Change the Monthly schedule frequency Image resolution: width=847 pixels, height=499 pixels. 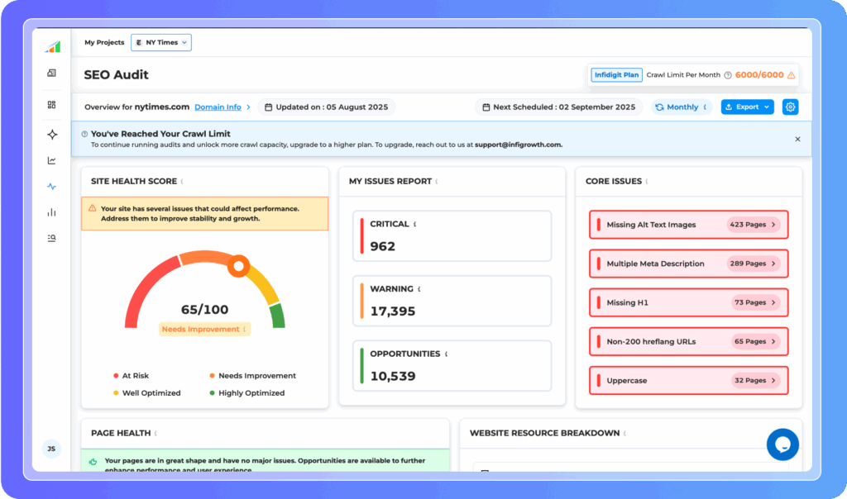pyautogui.click(x=682, y=107)
